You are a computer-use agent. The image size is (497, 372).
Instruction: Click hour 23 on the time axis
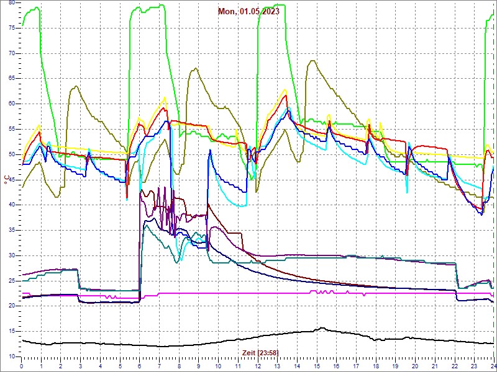[473, 365]
